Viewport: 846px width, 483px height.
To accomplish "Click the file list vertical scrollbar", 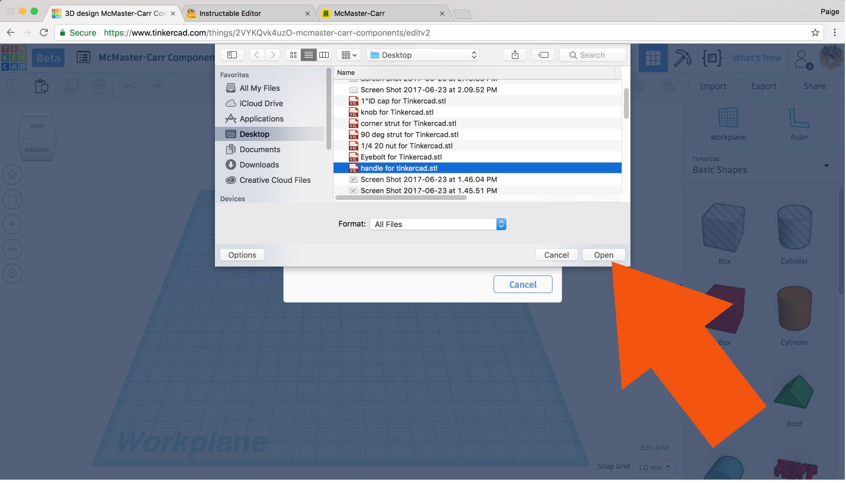I will click(x=626, y=103).
